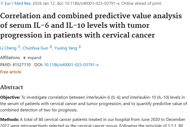Open author Yuxing Yang's link

66,48
